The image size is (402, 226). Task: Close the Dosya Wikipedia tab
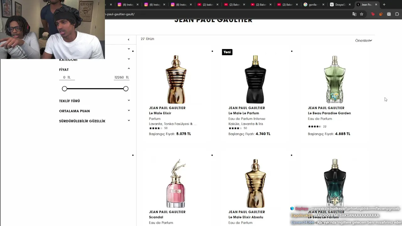[350, 5]
